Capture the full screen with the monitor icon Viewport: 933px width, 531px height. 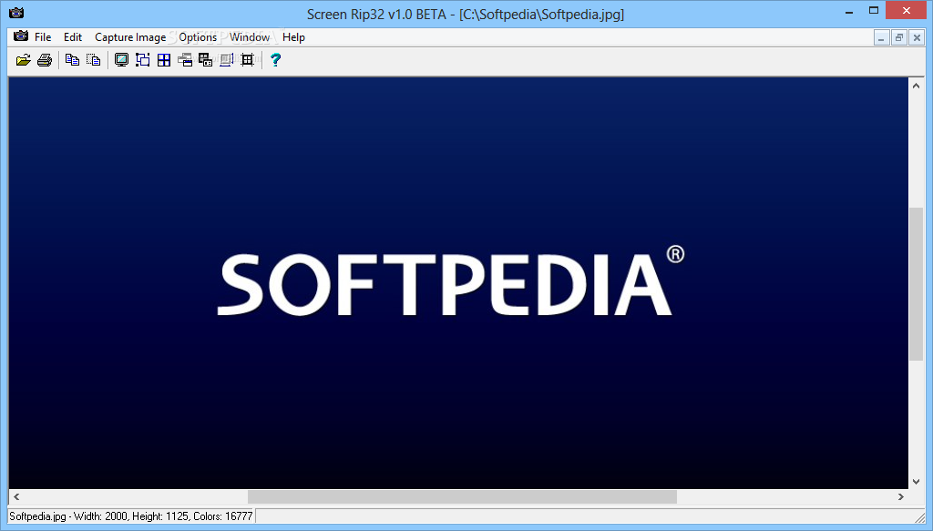click(121, 60)
